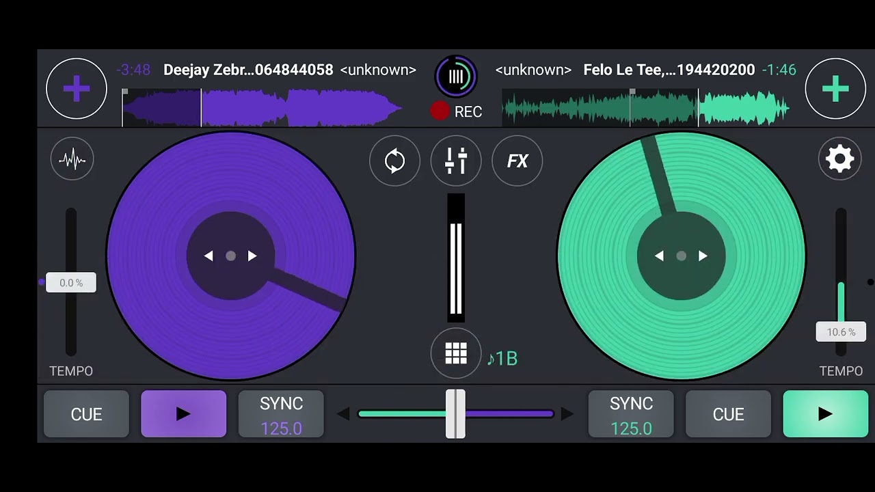Image resolution: width=875 pixels, height=492 pixels.
Task: Click the crossfader handle
Action: tap(455, 414)
